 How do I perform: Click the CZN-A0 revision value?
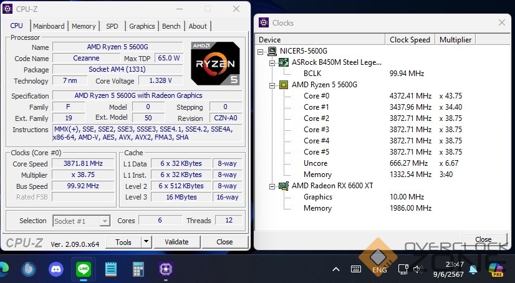click(226, 118)
